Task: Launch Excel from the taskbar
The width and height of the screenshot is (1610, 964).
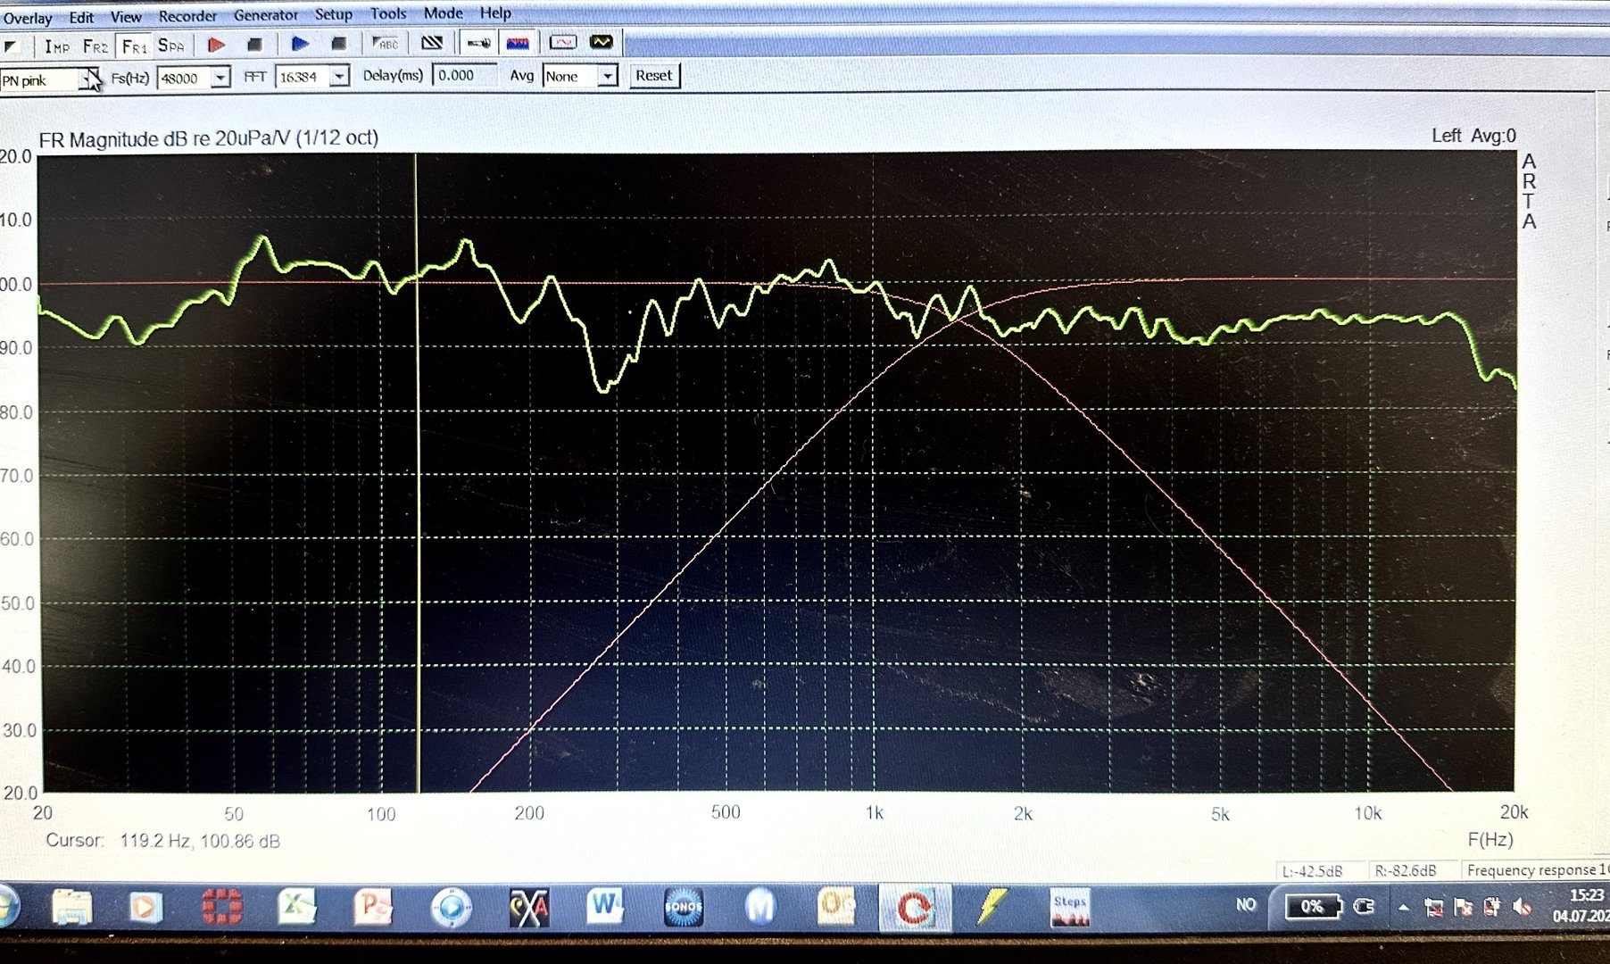Action: [297, 907]
